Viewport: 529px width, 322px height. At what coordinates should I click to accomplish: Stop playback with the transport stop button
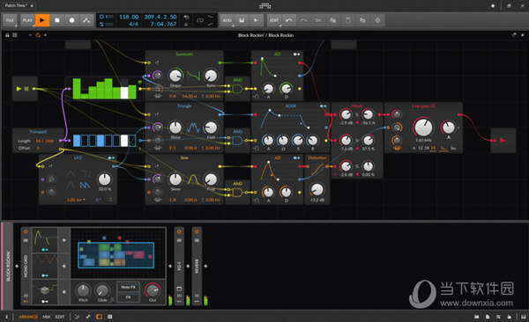57,20
